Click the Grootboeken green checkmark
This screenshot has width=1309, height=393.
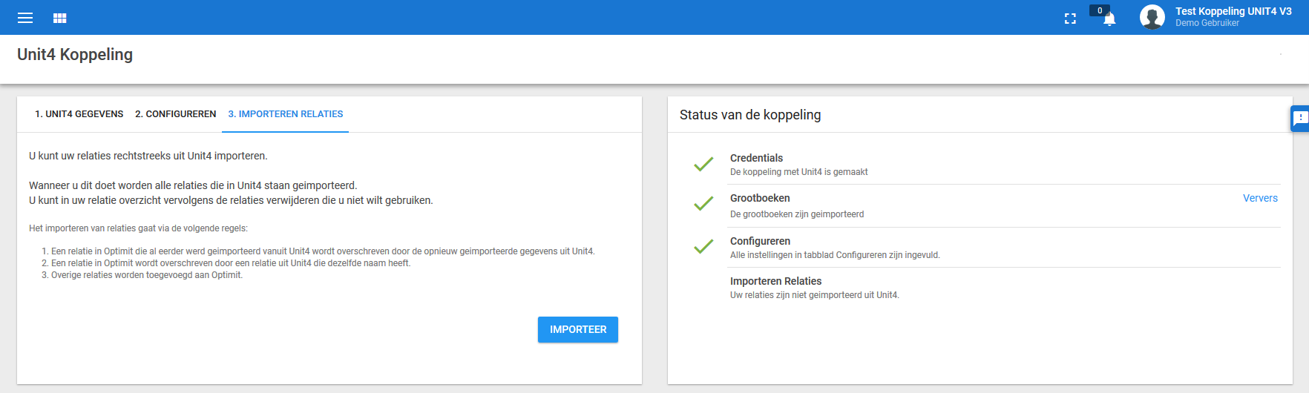(x=703, y=203)
